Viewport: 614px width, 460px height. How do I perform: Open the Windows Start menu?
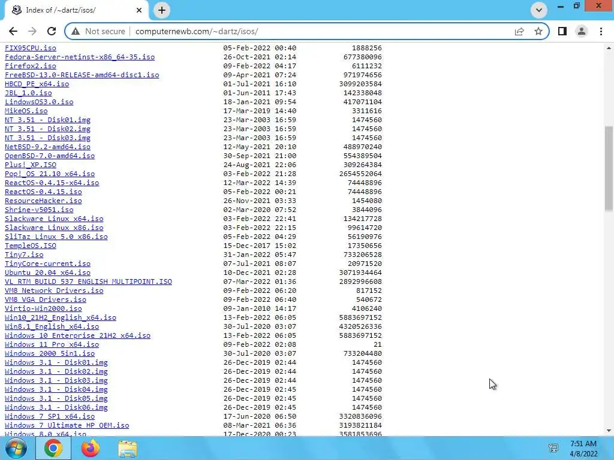(x=16, y=448)
